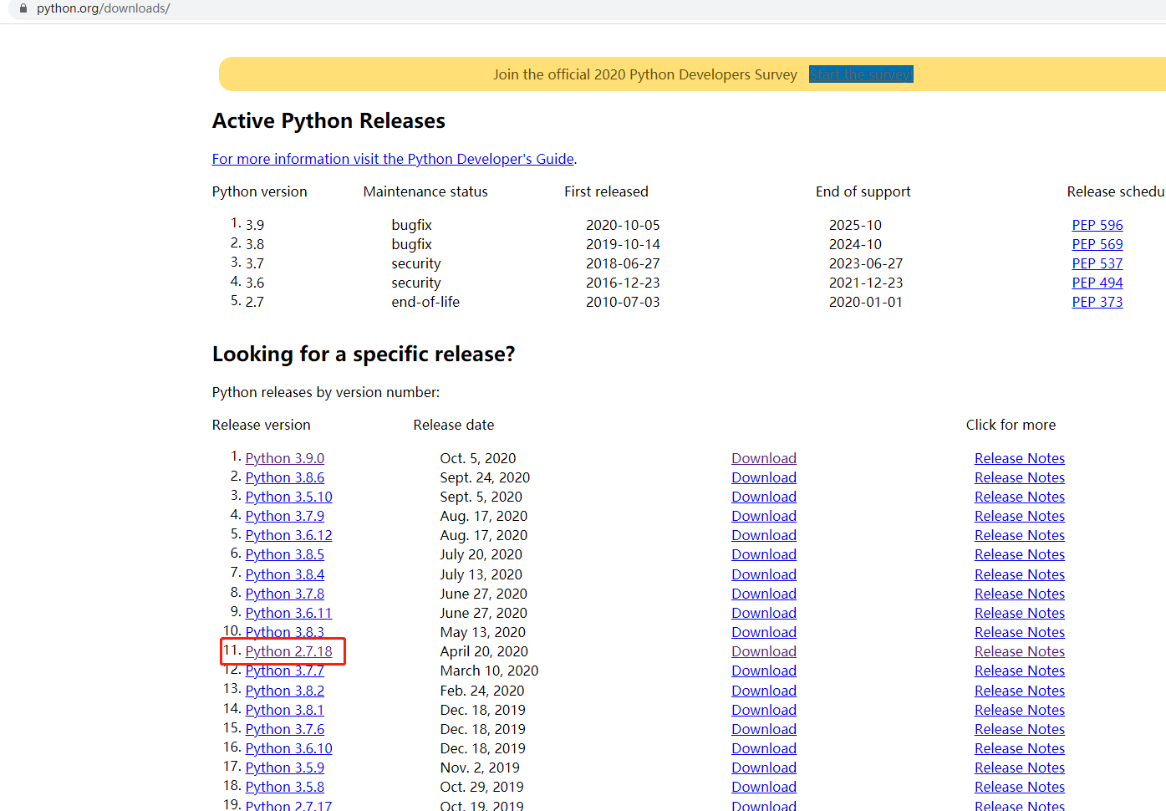The width and height of the screenshot is (1166, 811).
Task: Open Release Notes for Python 3.6.11
Action: [1020, 613]
